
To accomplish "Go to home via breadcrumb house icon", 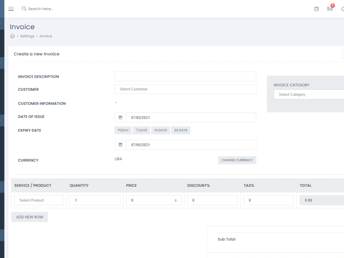I will pyautogui.click(x=12, y=36).
